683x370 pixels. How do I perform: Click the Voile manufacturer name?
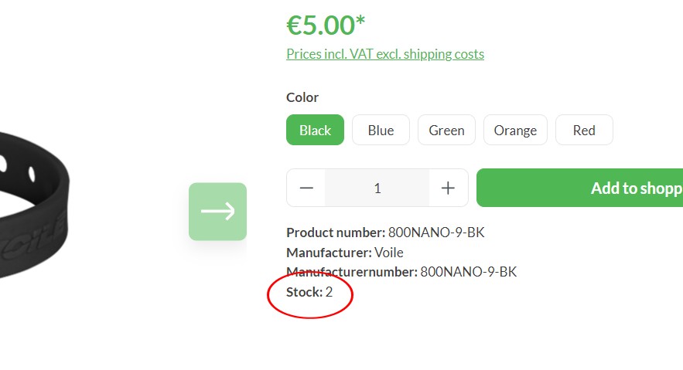(389, 252)
